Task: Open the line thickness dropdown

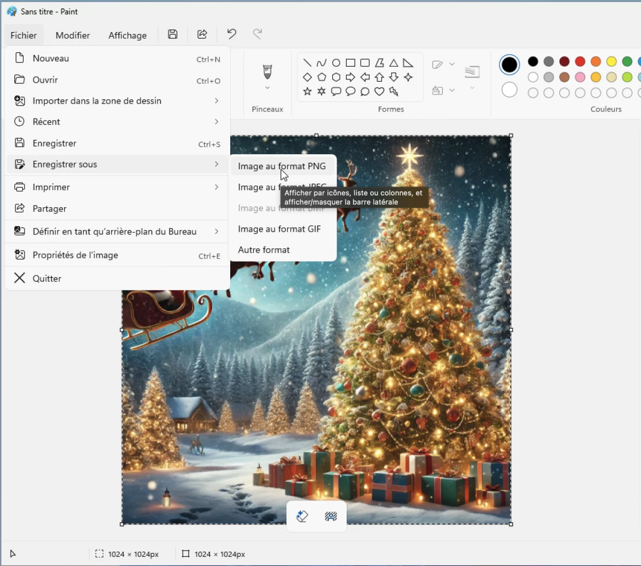Action: coord(472,88)
